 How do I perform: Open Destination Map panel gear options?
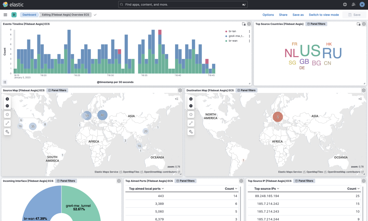[x=364, y=90]
